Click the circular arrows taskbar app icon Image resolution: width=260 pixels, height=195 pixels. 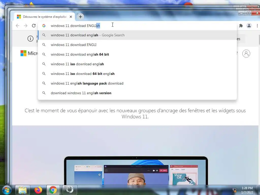pos(70,190)
